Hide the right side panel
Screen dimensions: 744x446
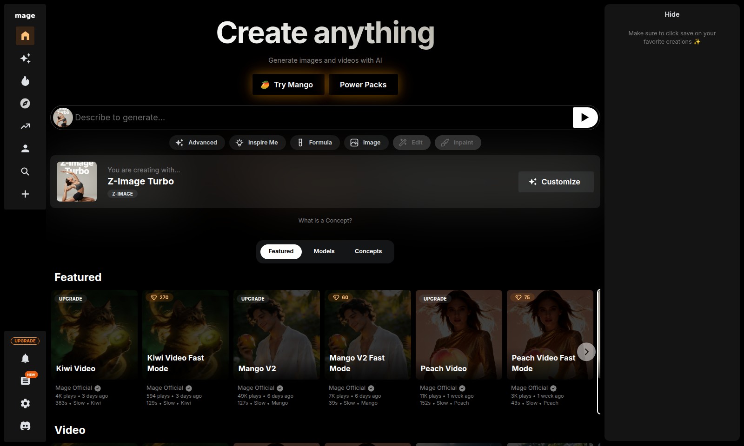point(672,14)
